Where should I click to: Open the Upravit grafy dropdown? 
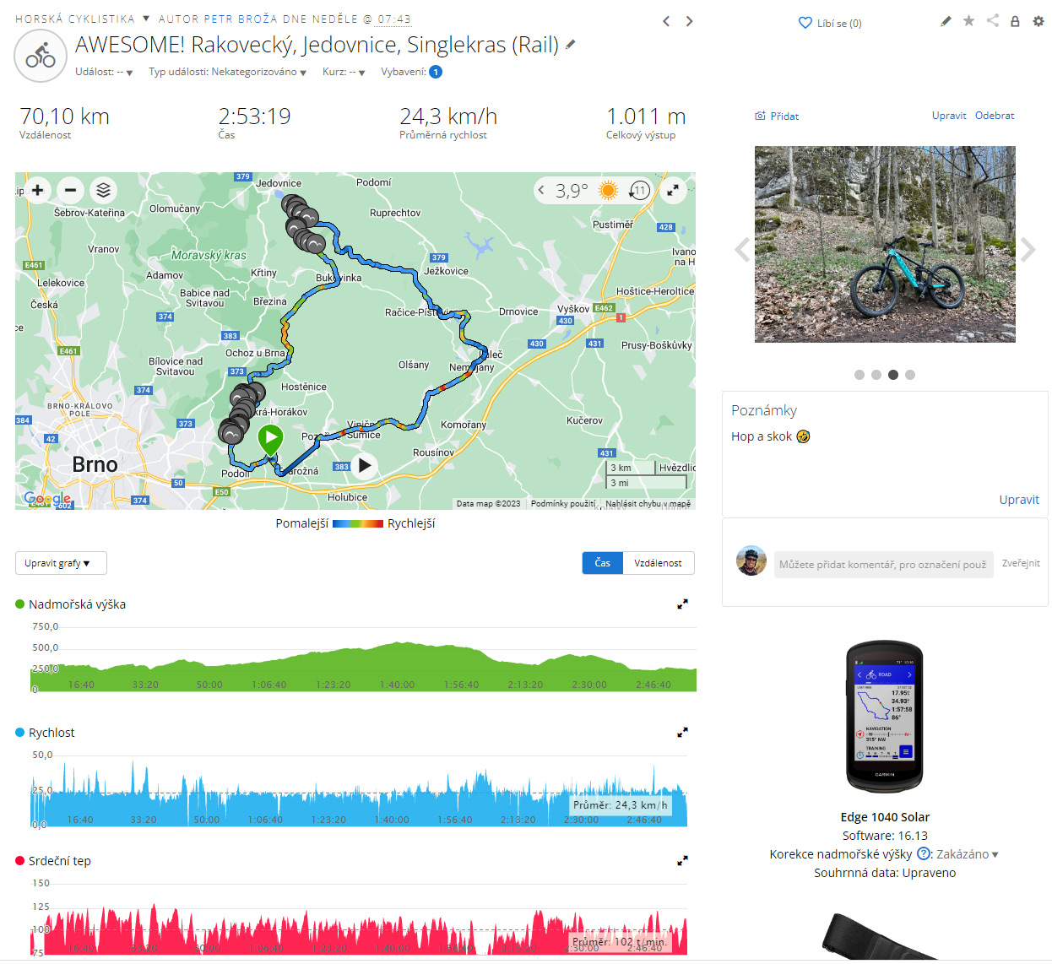coord(61,563)
